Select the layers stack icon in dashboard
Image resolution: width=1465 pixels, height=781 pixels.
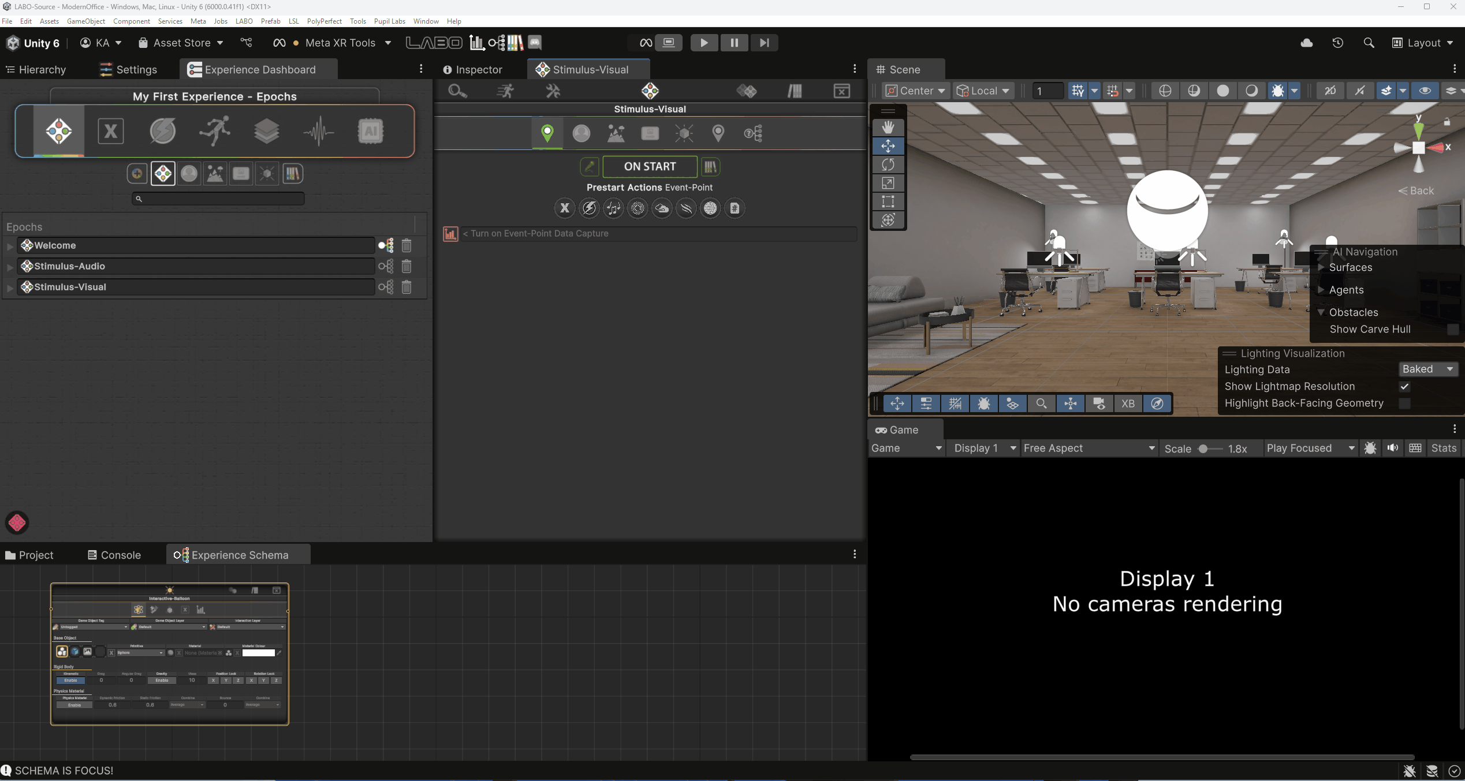(267, 131)
